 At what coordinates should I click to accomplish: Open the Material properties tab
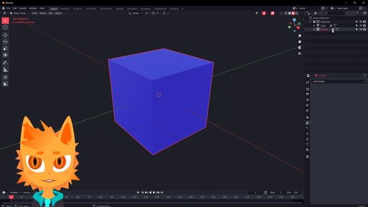[x=308, y=149]
